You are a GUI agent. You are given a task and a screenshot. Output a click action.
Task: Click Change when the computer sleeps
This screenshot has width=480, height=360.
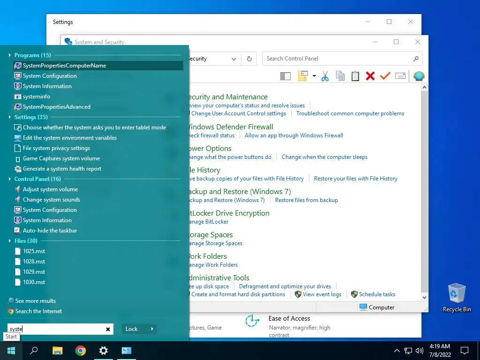(x=324, y=157)
